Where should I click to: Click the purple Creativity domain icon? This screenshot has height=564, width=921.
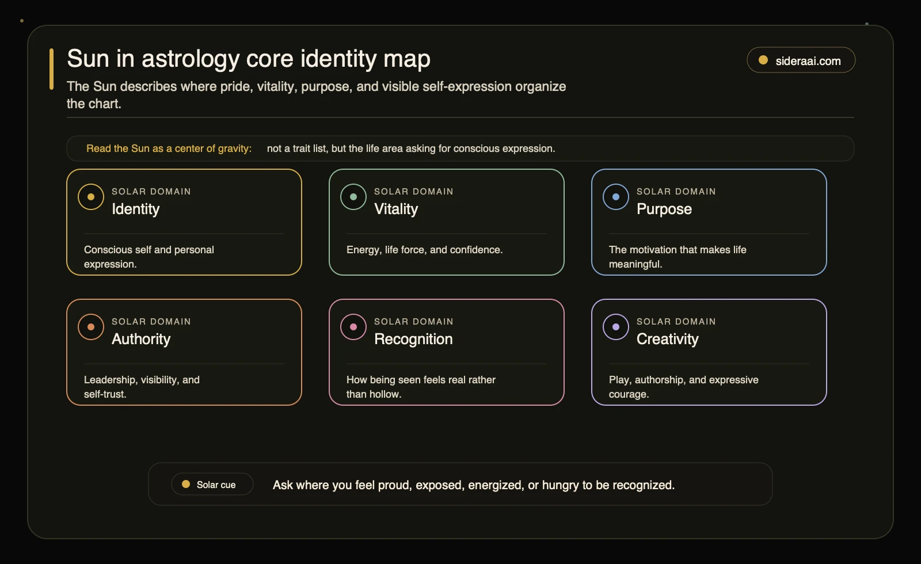tap(616, 327)
